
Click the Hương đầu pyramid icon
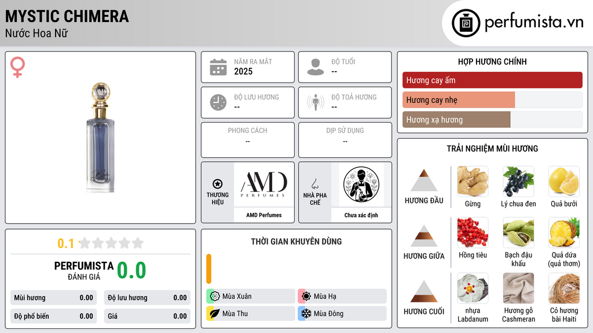[424, 180]
